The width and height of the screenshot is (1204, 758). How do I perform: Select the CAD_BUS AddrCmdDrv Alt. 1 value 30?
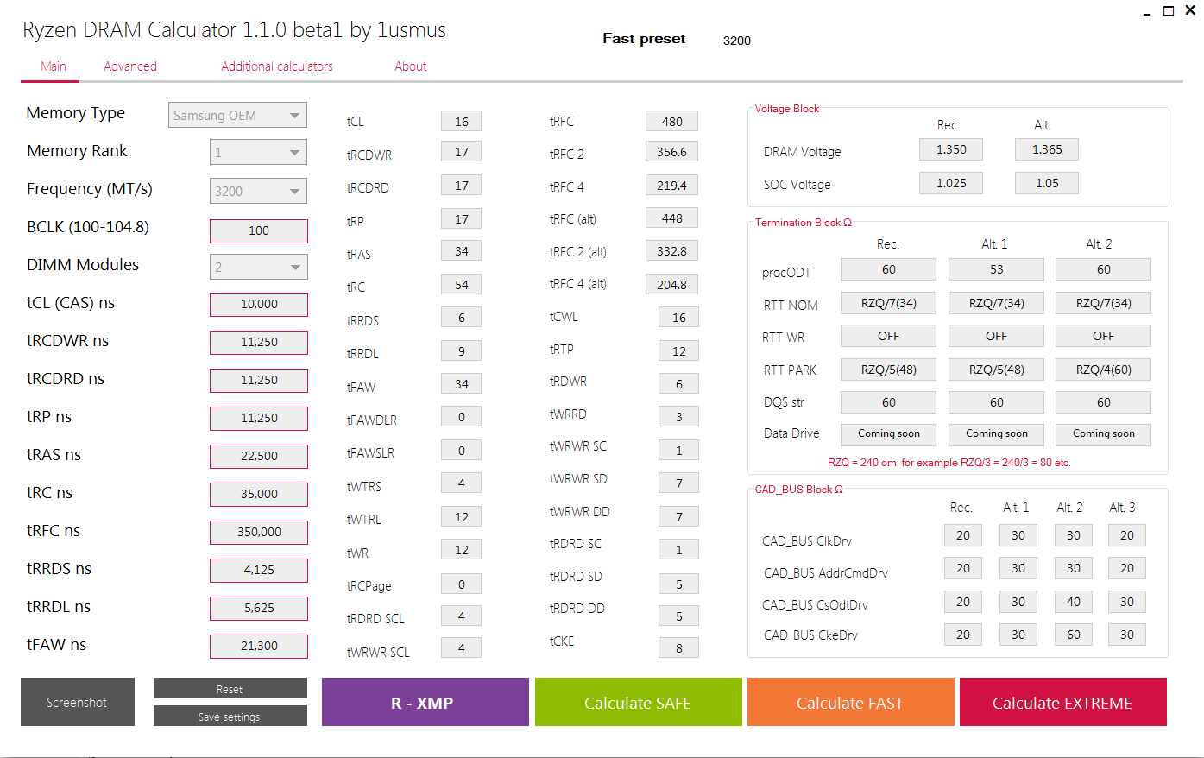pyautogui.click(x=1018, y=568)
